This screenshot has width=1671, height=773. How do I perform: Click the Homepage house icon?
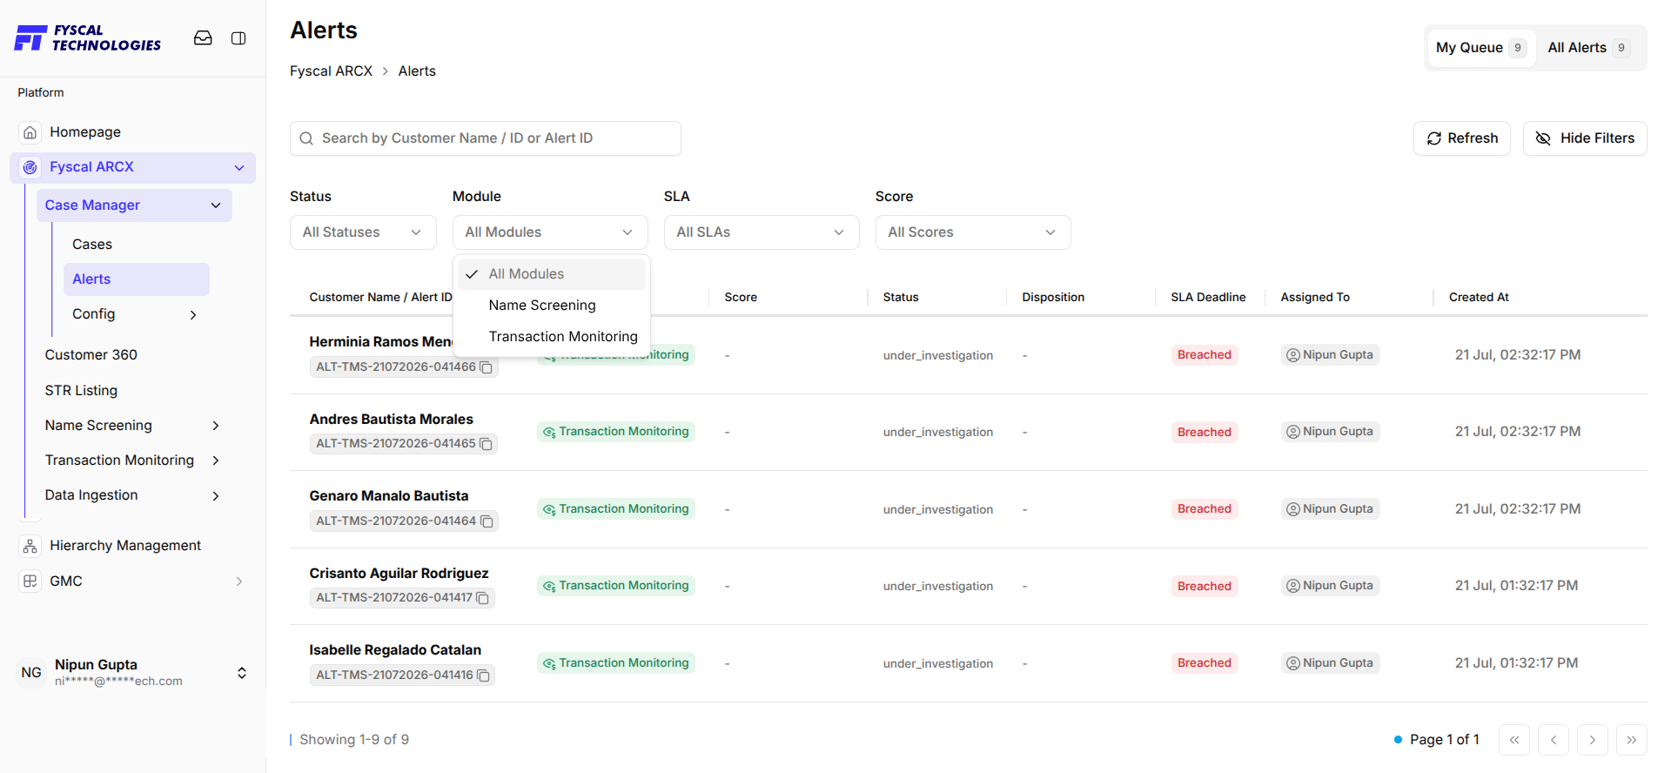[x=30, y=132]
